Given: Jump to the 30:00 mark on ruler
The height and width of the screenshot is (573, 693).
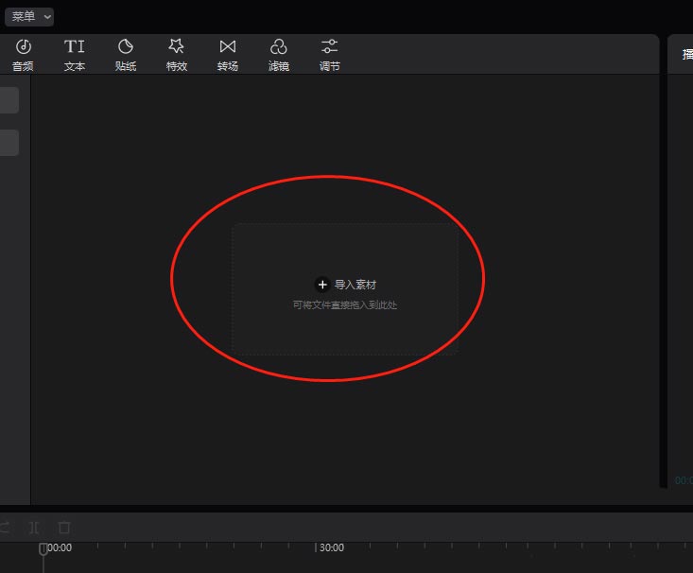Looking at the screenshot, I should click(331, 547).
